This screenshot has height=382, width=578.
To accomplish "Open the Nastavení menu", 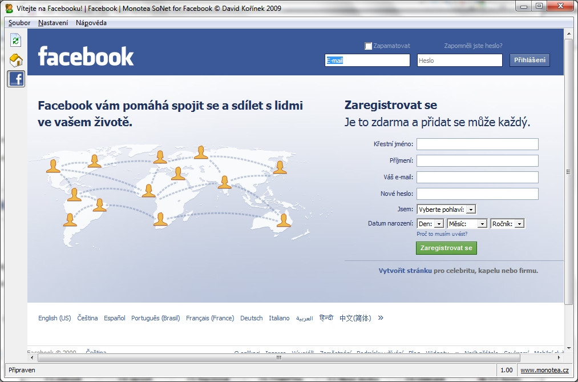I will click(53, 23).
